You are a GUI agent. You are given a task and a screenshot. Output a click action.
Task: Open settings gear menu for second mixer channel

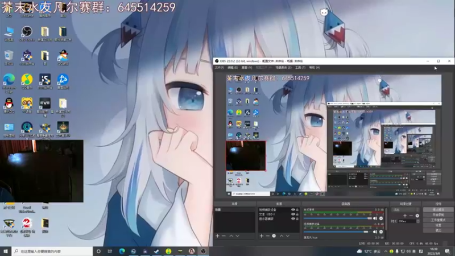(381, 232)
